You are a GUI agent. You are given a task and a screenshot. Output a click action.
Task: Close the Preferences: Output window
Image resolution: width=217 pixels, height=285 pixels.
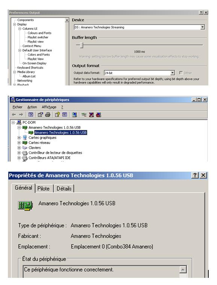point(206,12)
